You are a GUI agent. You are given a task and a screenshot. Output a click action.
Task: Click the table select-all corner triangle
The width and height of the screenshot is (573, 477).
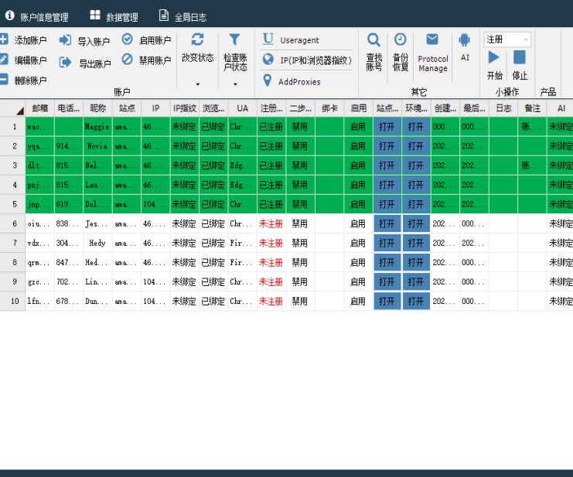pos(20,111)
